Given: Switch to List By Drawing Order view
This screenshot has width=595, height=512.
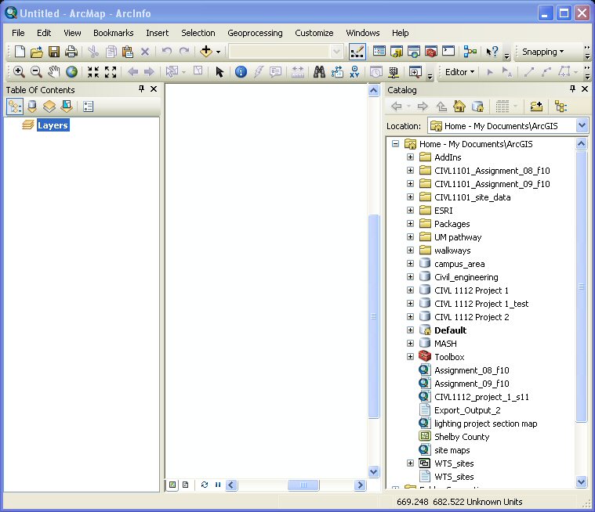Looking at the screenshot, I should point(15,106).
